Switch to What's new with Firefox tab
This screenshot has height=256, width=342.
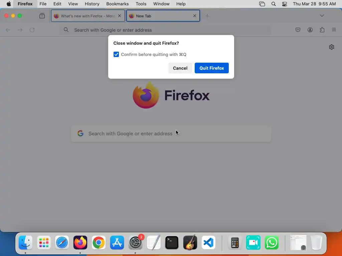click(88, 16)
